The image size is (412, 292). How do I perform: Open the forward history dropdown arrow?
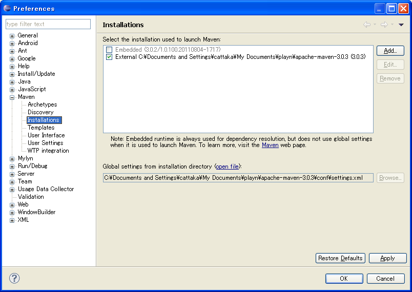click(x=392, y=25)
